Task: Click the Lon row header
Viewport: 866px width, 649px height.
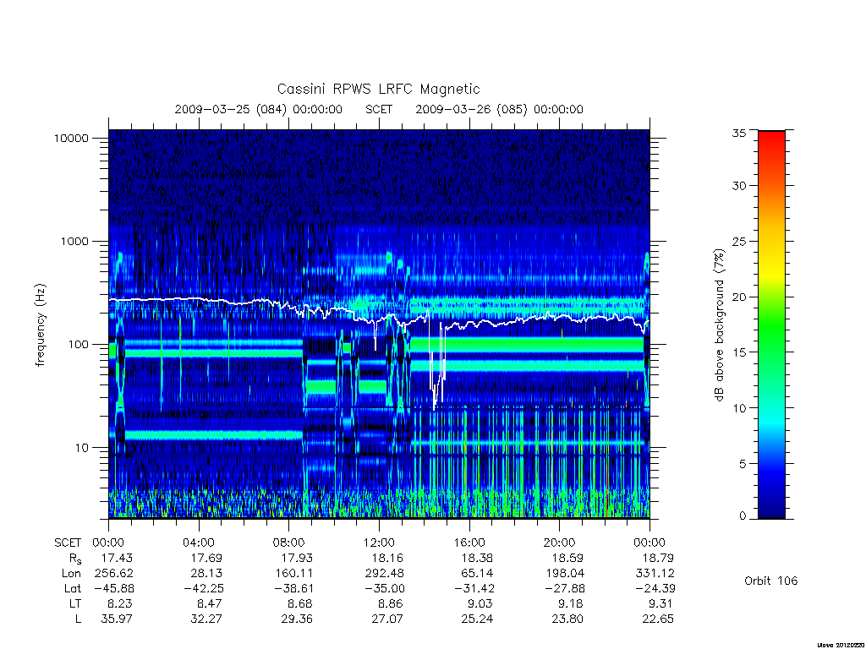Action: pyautogui.click(x=71, y=574)
